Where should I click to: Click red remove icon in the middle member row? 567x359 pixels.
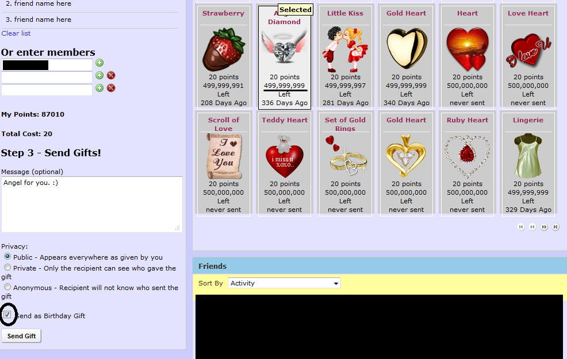(x=111, y=75)
